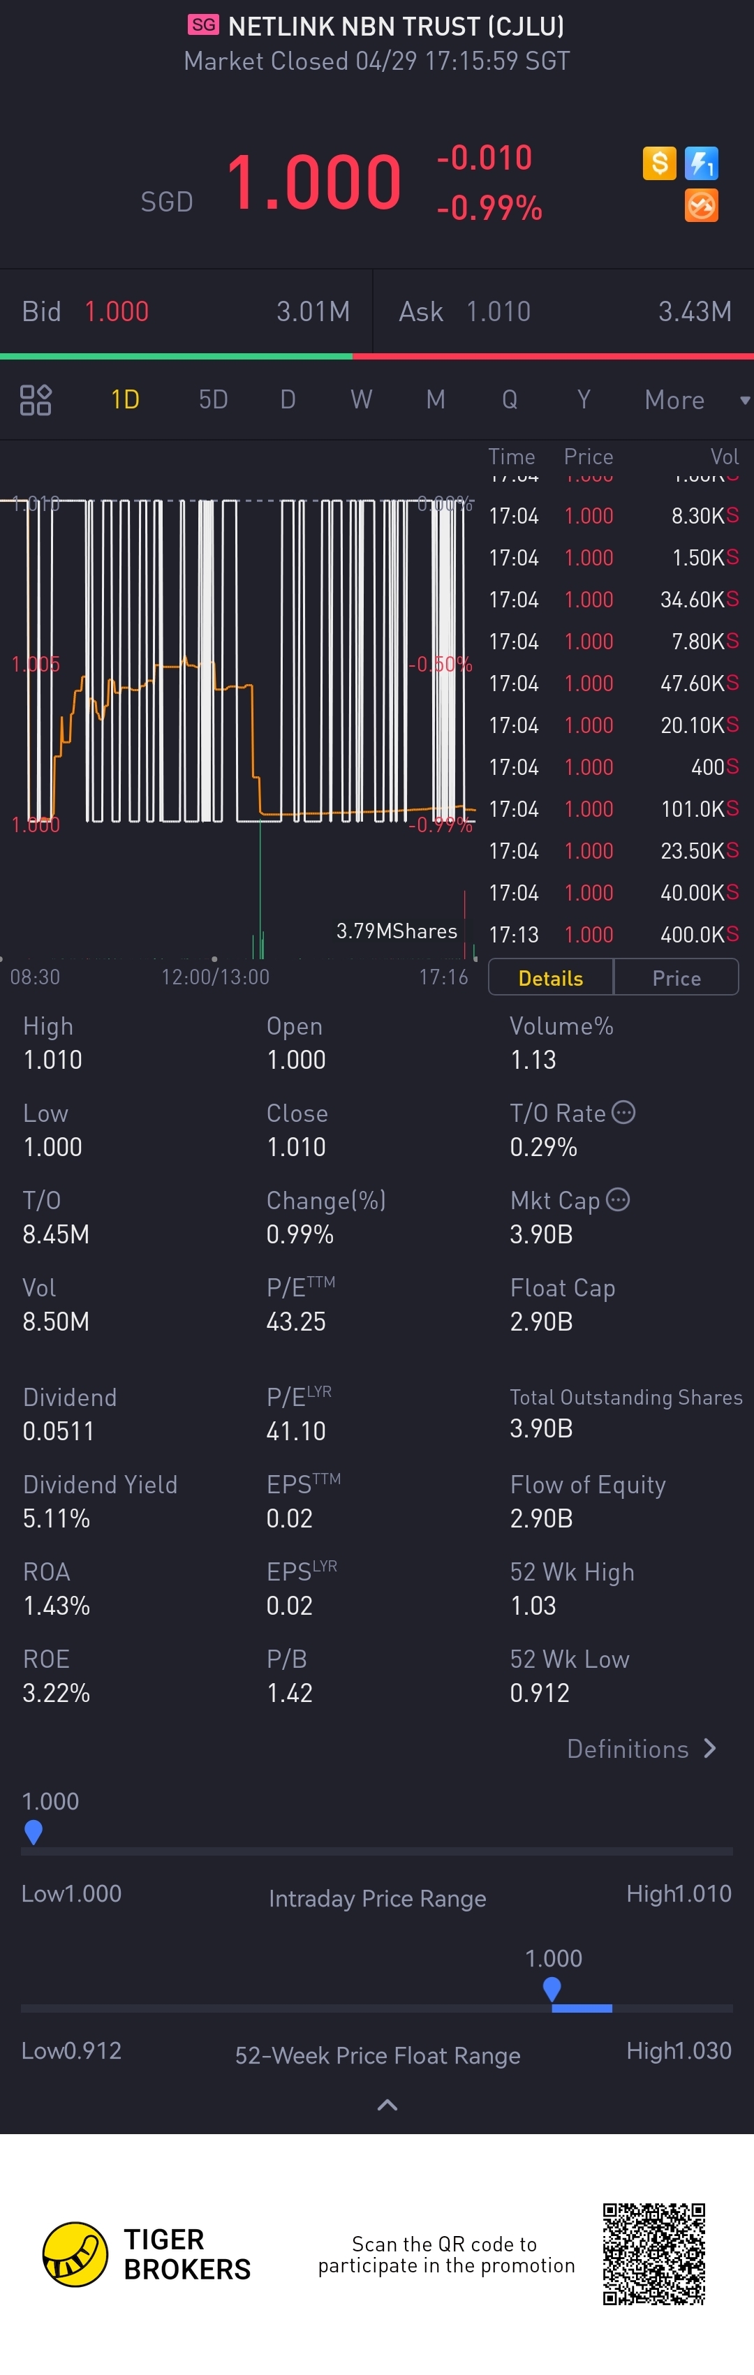Open the chart layout grid icon

36,400
